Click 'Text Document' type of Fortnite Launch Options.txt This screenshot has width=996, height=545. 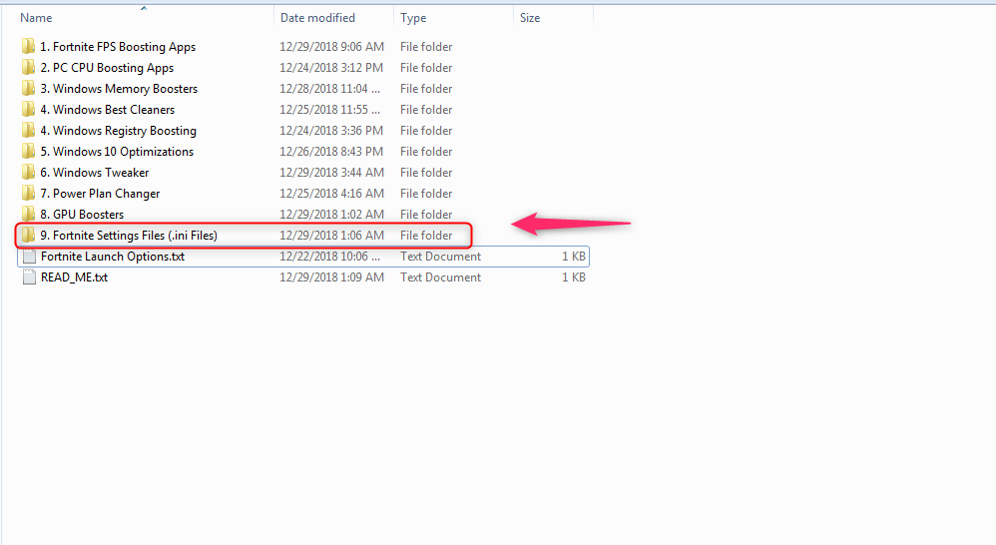441,256
